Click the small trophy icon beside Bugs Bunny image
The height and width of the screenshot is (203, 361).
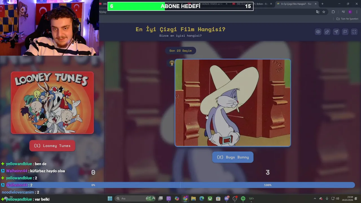point(172,63)
